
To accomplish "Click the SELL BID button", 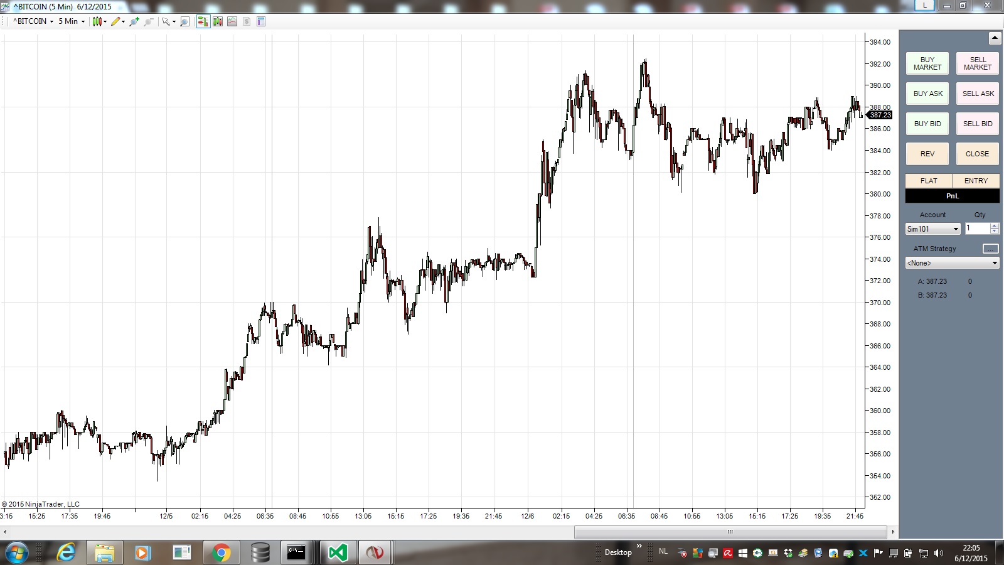I will pyautogui.click(x=978, y=124).
